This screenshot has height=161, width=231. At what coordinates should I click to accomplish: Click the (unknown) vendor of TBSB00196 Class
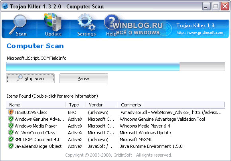(x=98, y=112)
